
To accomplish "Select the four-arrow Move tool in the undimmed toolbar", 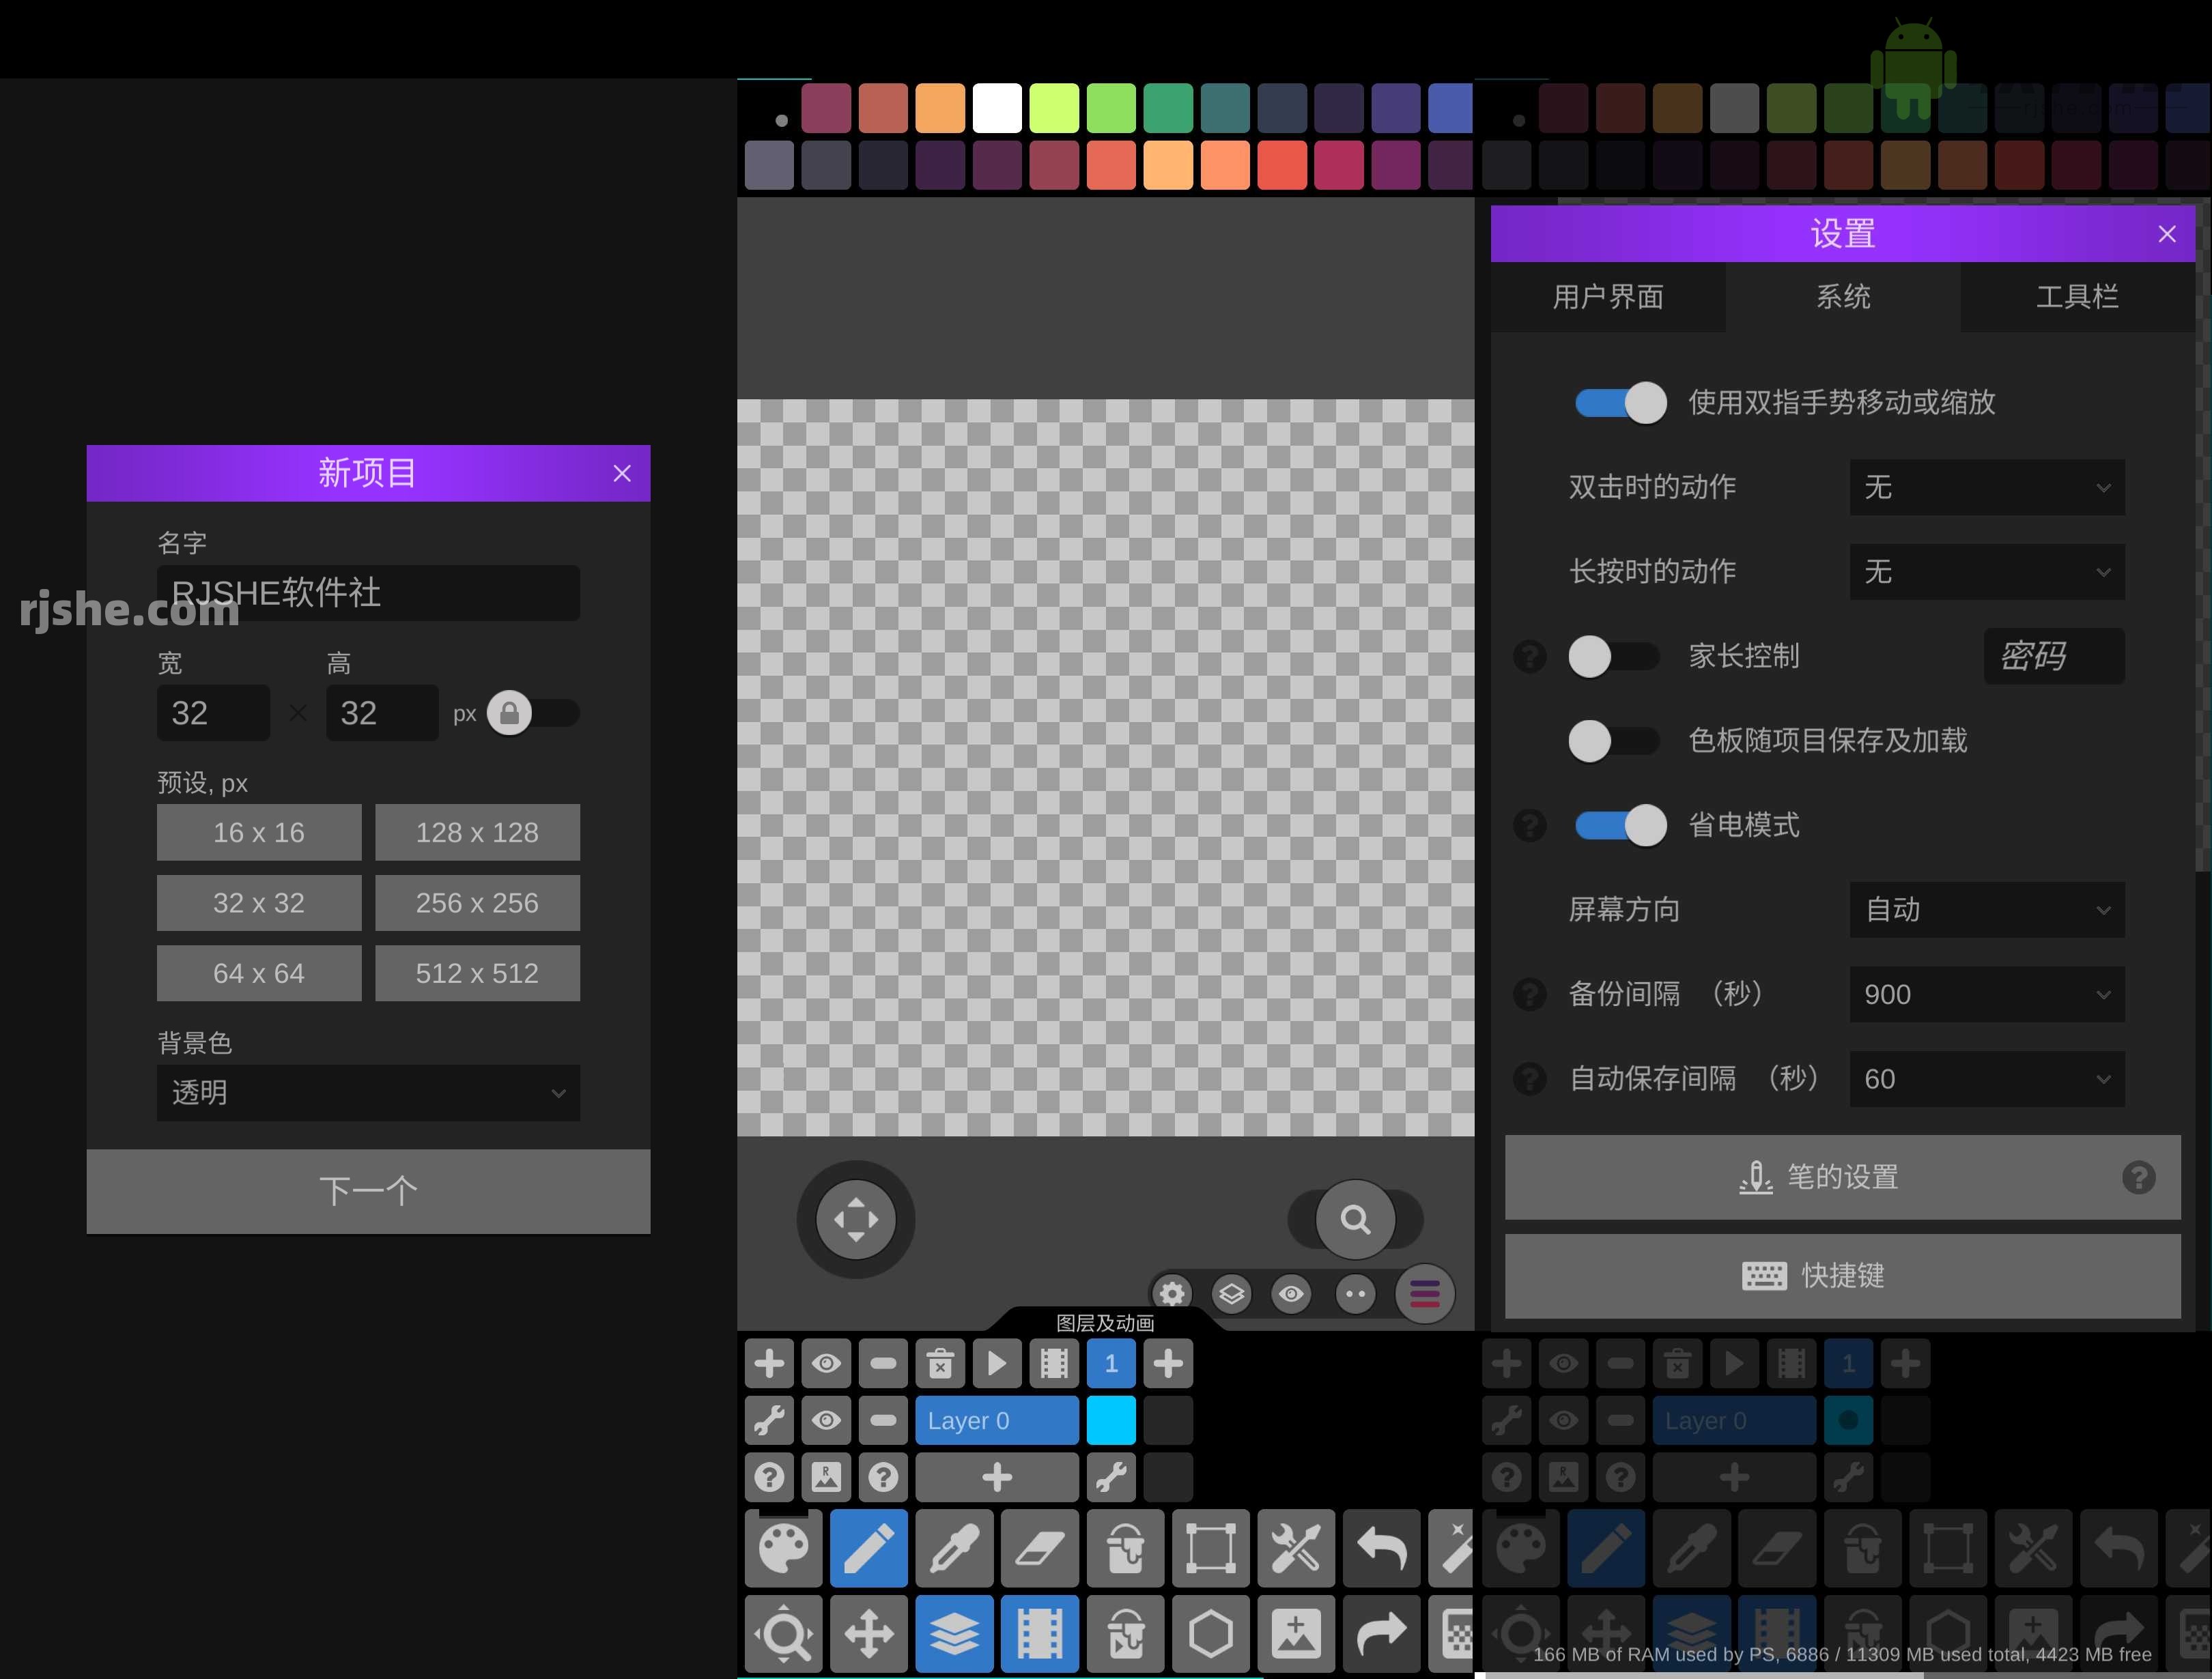I will pos(869,1634).
